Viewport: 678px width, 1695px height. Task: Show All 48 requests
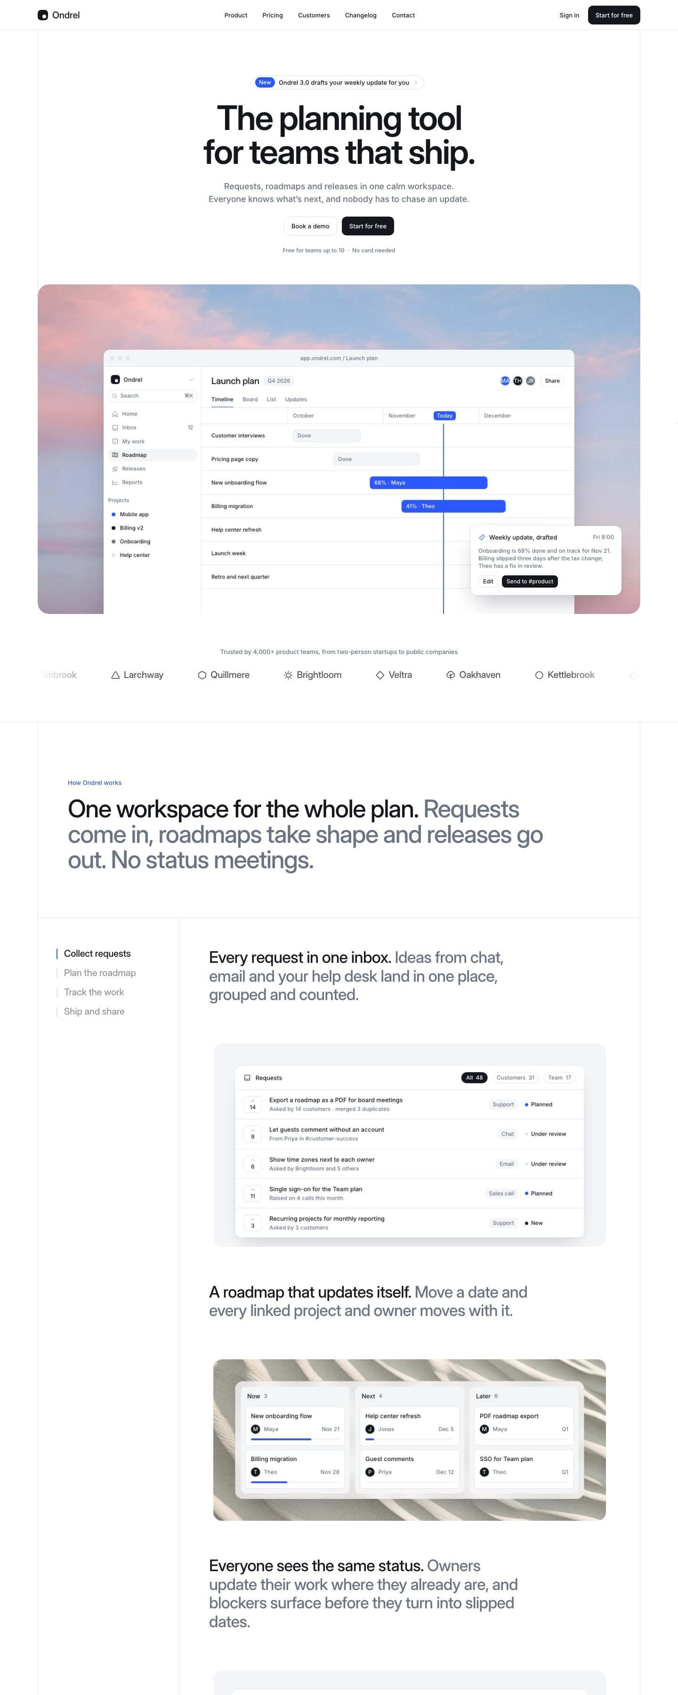coord(474,1078)
